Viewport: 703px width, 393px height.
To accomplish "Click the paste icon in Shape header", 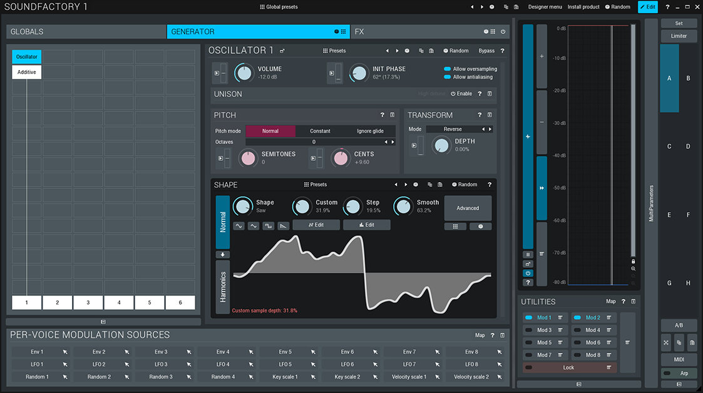I will click(440, 185).
